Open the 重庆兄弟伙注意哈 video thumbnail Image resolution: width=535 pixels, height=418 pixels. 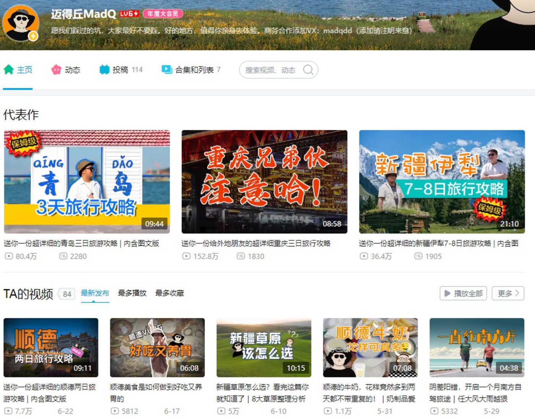coord(264,182)
